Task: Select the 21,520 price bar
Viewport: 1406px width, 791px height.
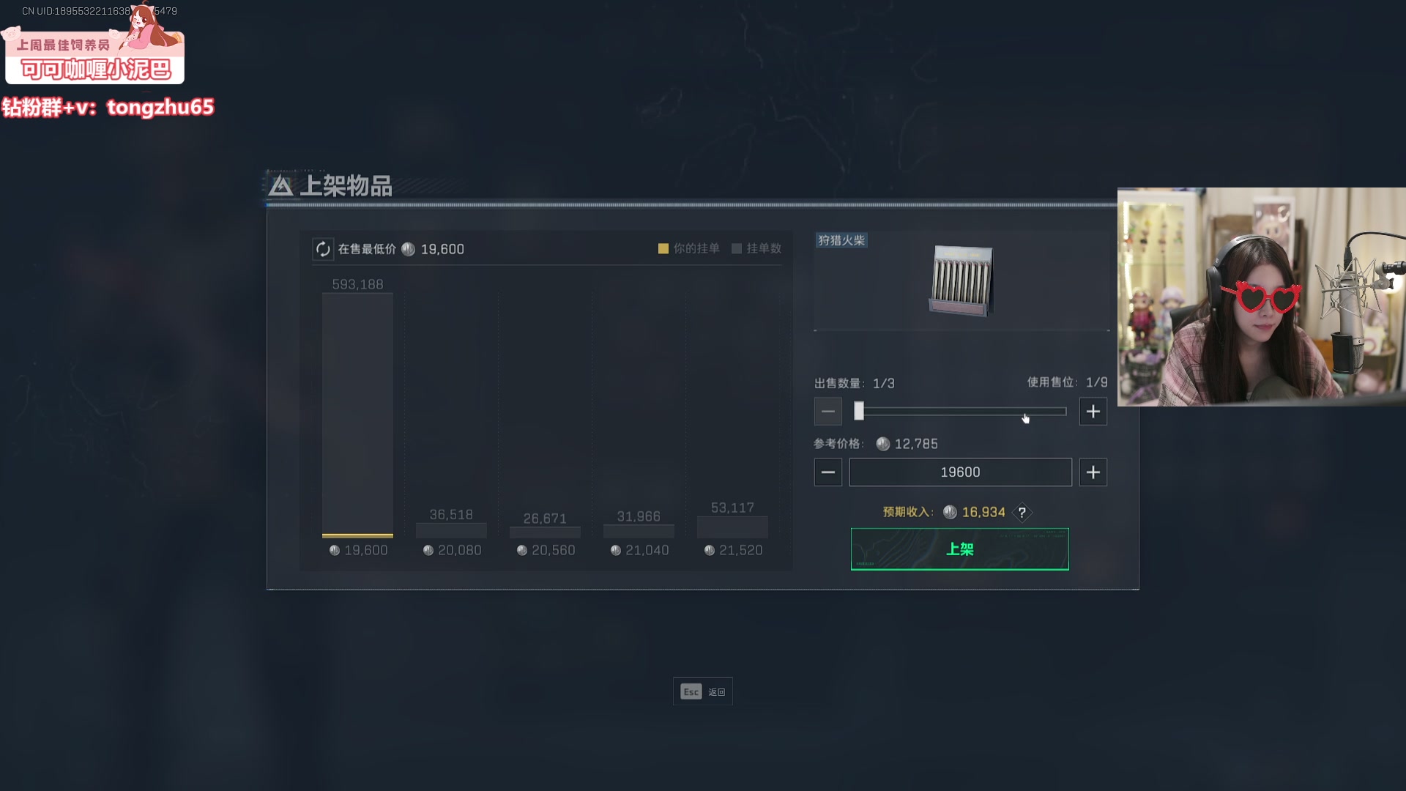Action: (732, 527)
